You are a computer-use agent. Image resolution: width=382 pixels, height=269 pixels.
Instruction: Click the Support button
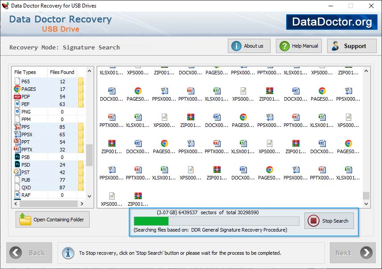352,46
